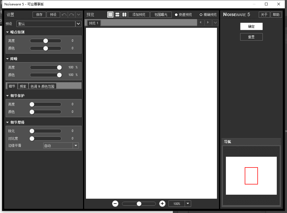Collapse the 噪点级别 section
Screen dimensions: 287x213
(x=8, y=32)
